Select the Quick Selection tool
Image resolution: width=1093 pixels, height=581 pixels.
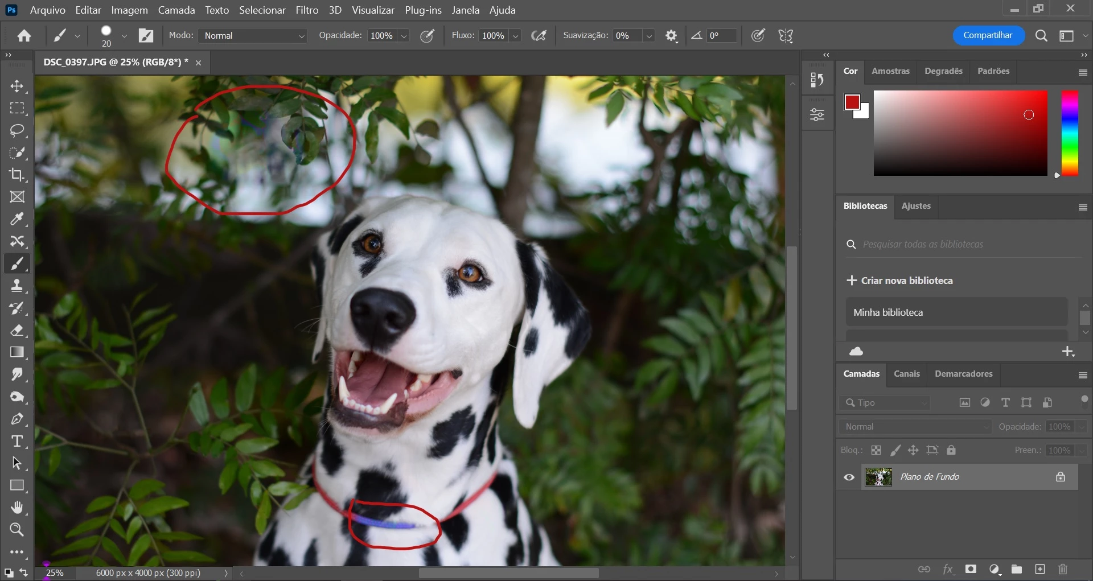tap(17, 153)
